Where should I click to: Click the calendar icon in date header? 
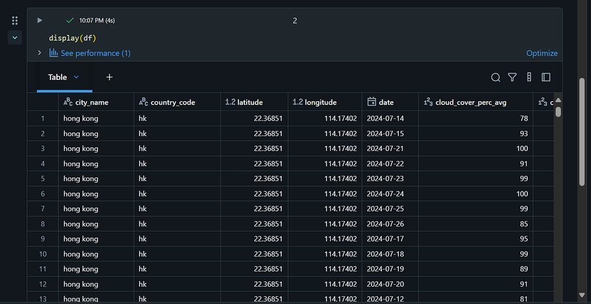372,102
